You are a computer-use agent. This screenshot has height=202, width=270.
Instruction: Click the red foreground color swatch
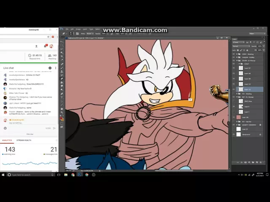click(x=61, y=118)
